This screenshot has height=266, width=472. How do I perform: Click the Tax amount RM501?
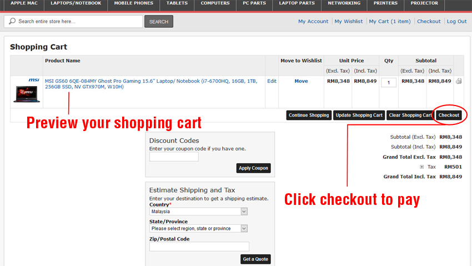coord(453,167)
